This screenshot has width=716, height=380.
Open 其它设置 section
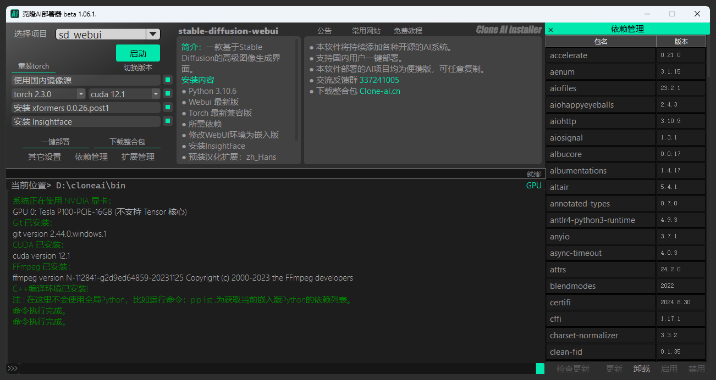coord(45,157)
